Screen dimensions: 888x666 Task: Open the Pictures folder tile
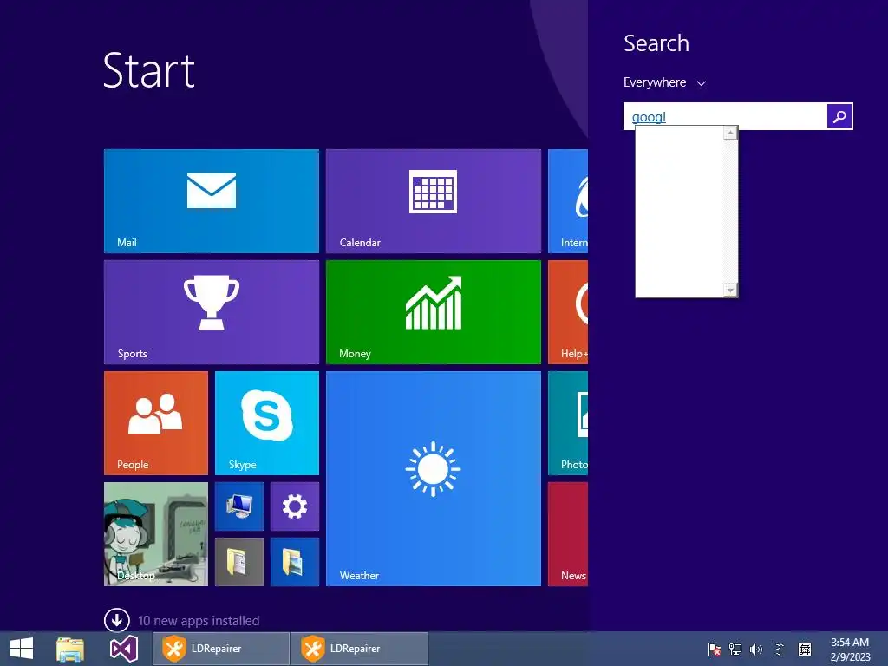click(x=295, y=562)
